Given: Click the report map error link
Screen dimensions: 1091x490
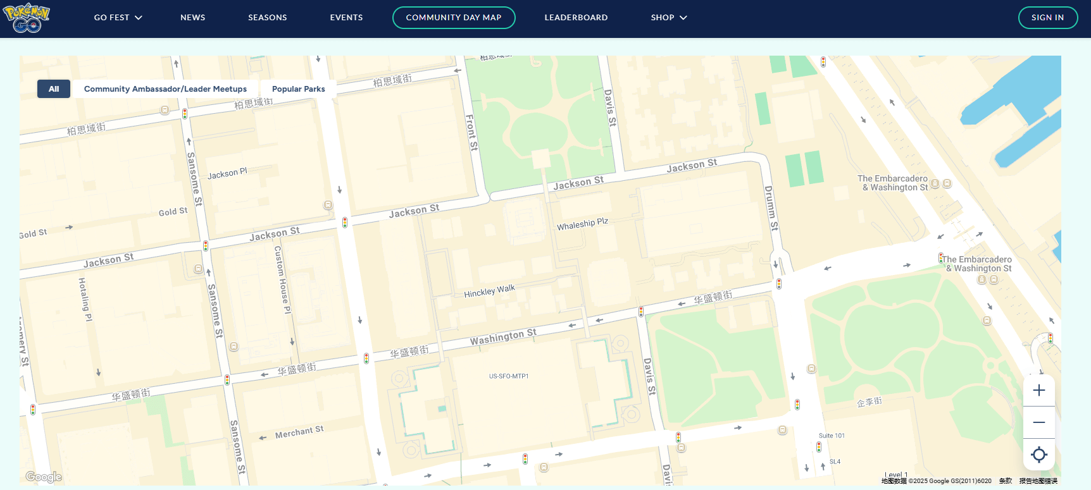Looking at the screenshot, I should coord(1038,481).
